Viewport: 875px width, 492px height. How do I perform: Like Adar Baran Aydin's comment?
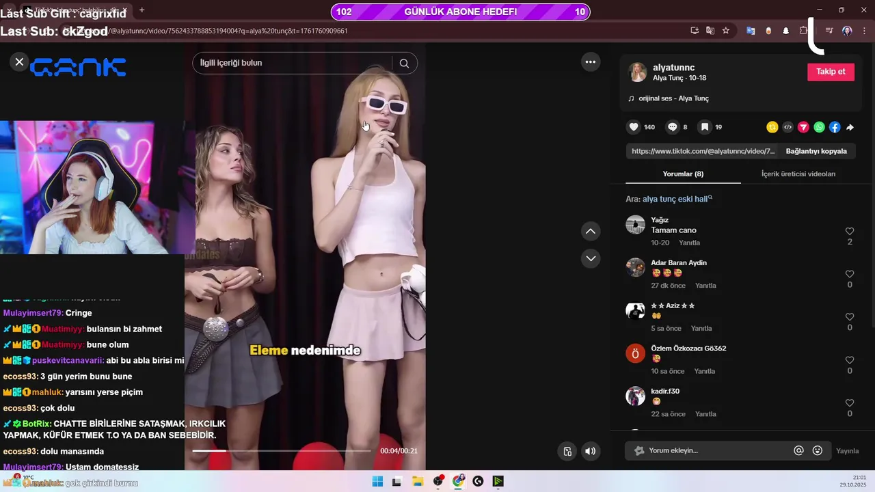pos(850,274)
